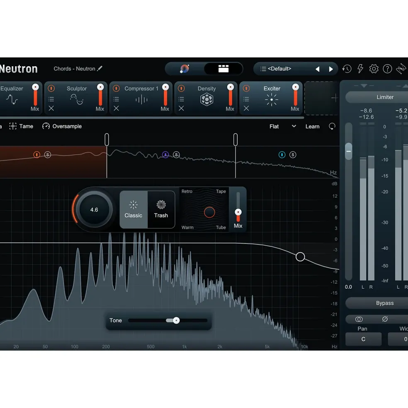Click the 0.0 gain value
The width and height of the screenshot is (408, 408).
point(348,287)
